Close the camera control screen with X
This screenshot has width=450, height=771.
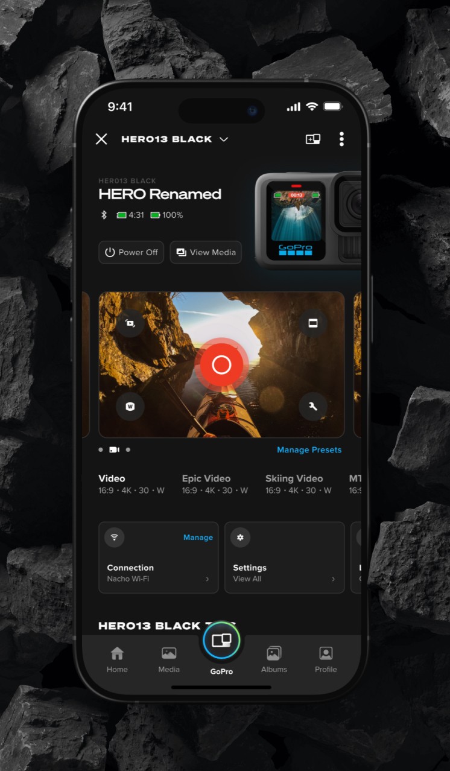[101, 139]
